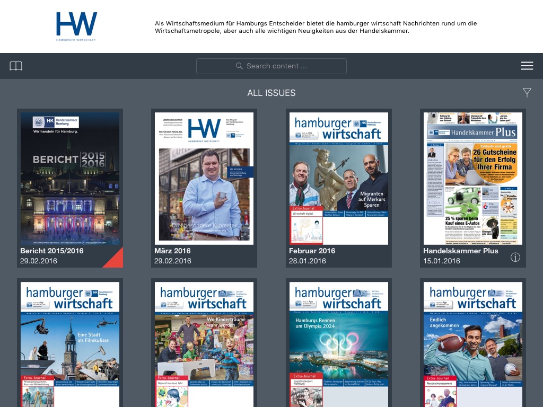This screenshot has width=543, height=407.
Task: Click the ALL ISSUES heading
Action: [271, 93]
